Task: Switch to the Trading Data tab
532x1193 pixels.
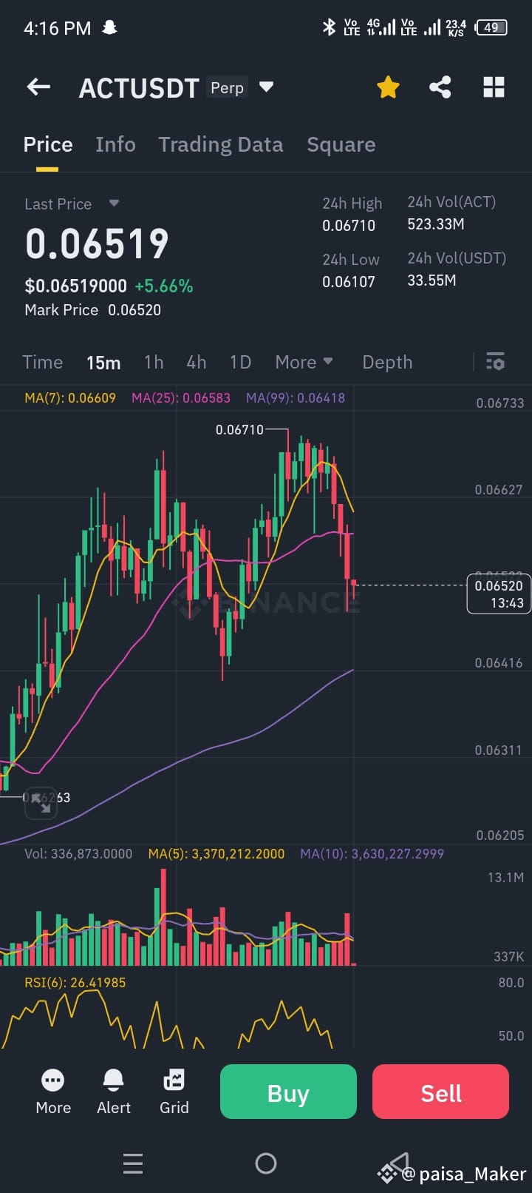Action: click(x=221, y=144)
